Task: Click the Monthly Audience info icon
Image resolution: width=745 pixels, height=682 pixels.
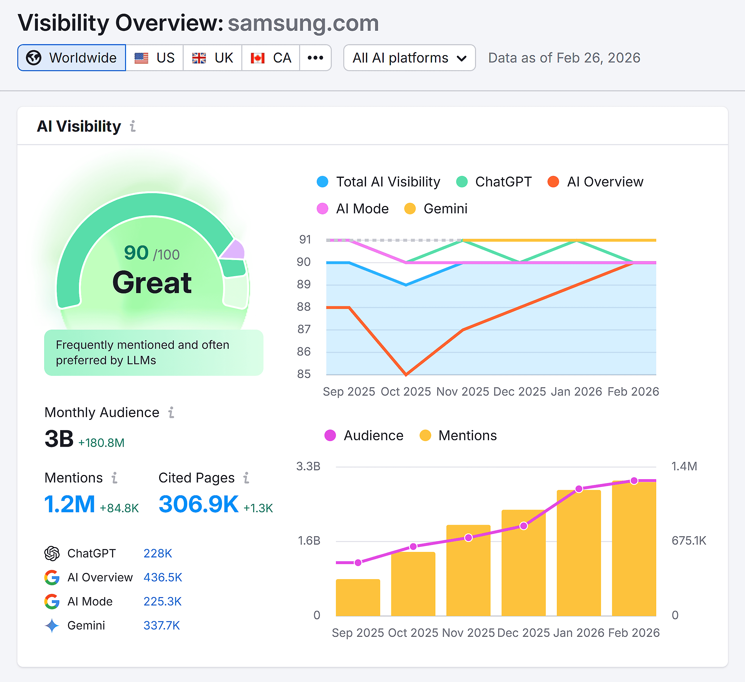Action: [171, 412]
